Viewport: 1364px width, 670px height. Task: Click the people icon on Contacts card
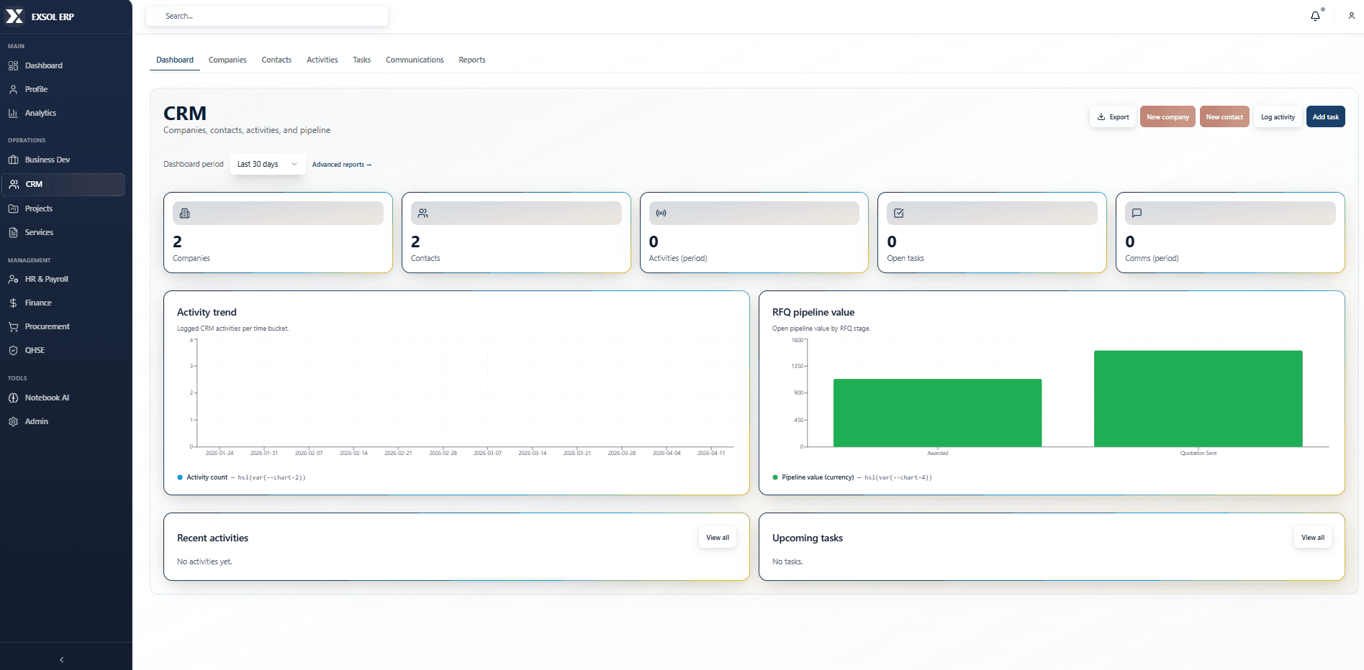423,213
